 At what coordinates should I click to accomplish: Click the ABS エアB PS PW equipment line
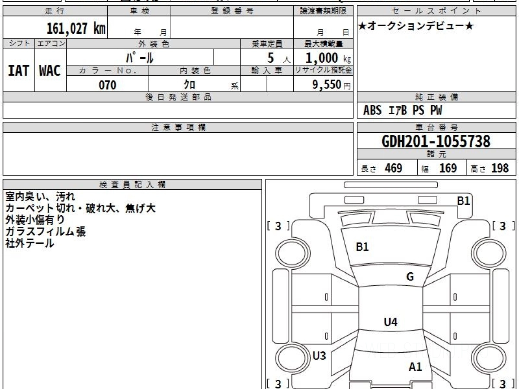403,111
